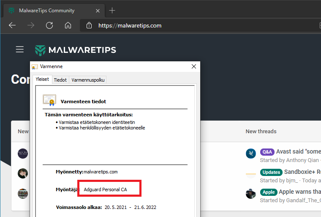Click the validity start date '20.5.2021'
The height and width of the screenshot is (217, 321).
(x=116, y=207)
